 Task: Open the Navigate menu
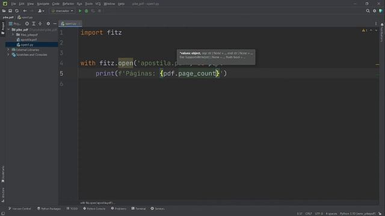point(43,4)
